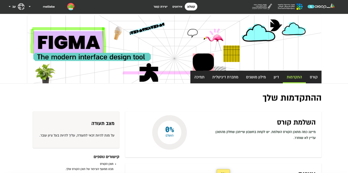Click the תוכן הקורס link
Viewport: 348px width, 173px height.
coord(106,164)
